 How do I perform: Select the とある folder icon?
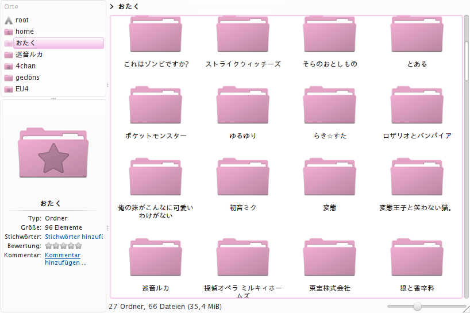click(417, 34)
